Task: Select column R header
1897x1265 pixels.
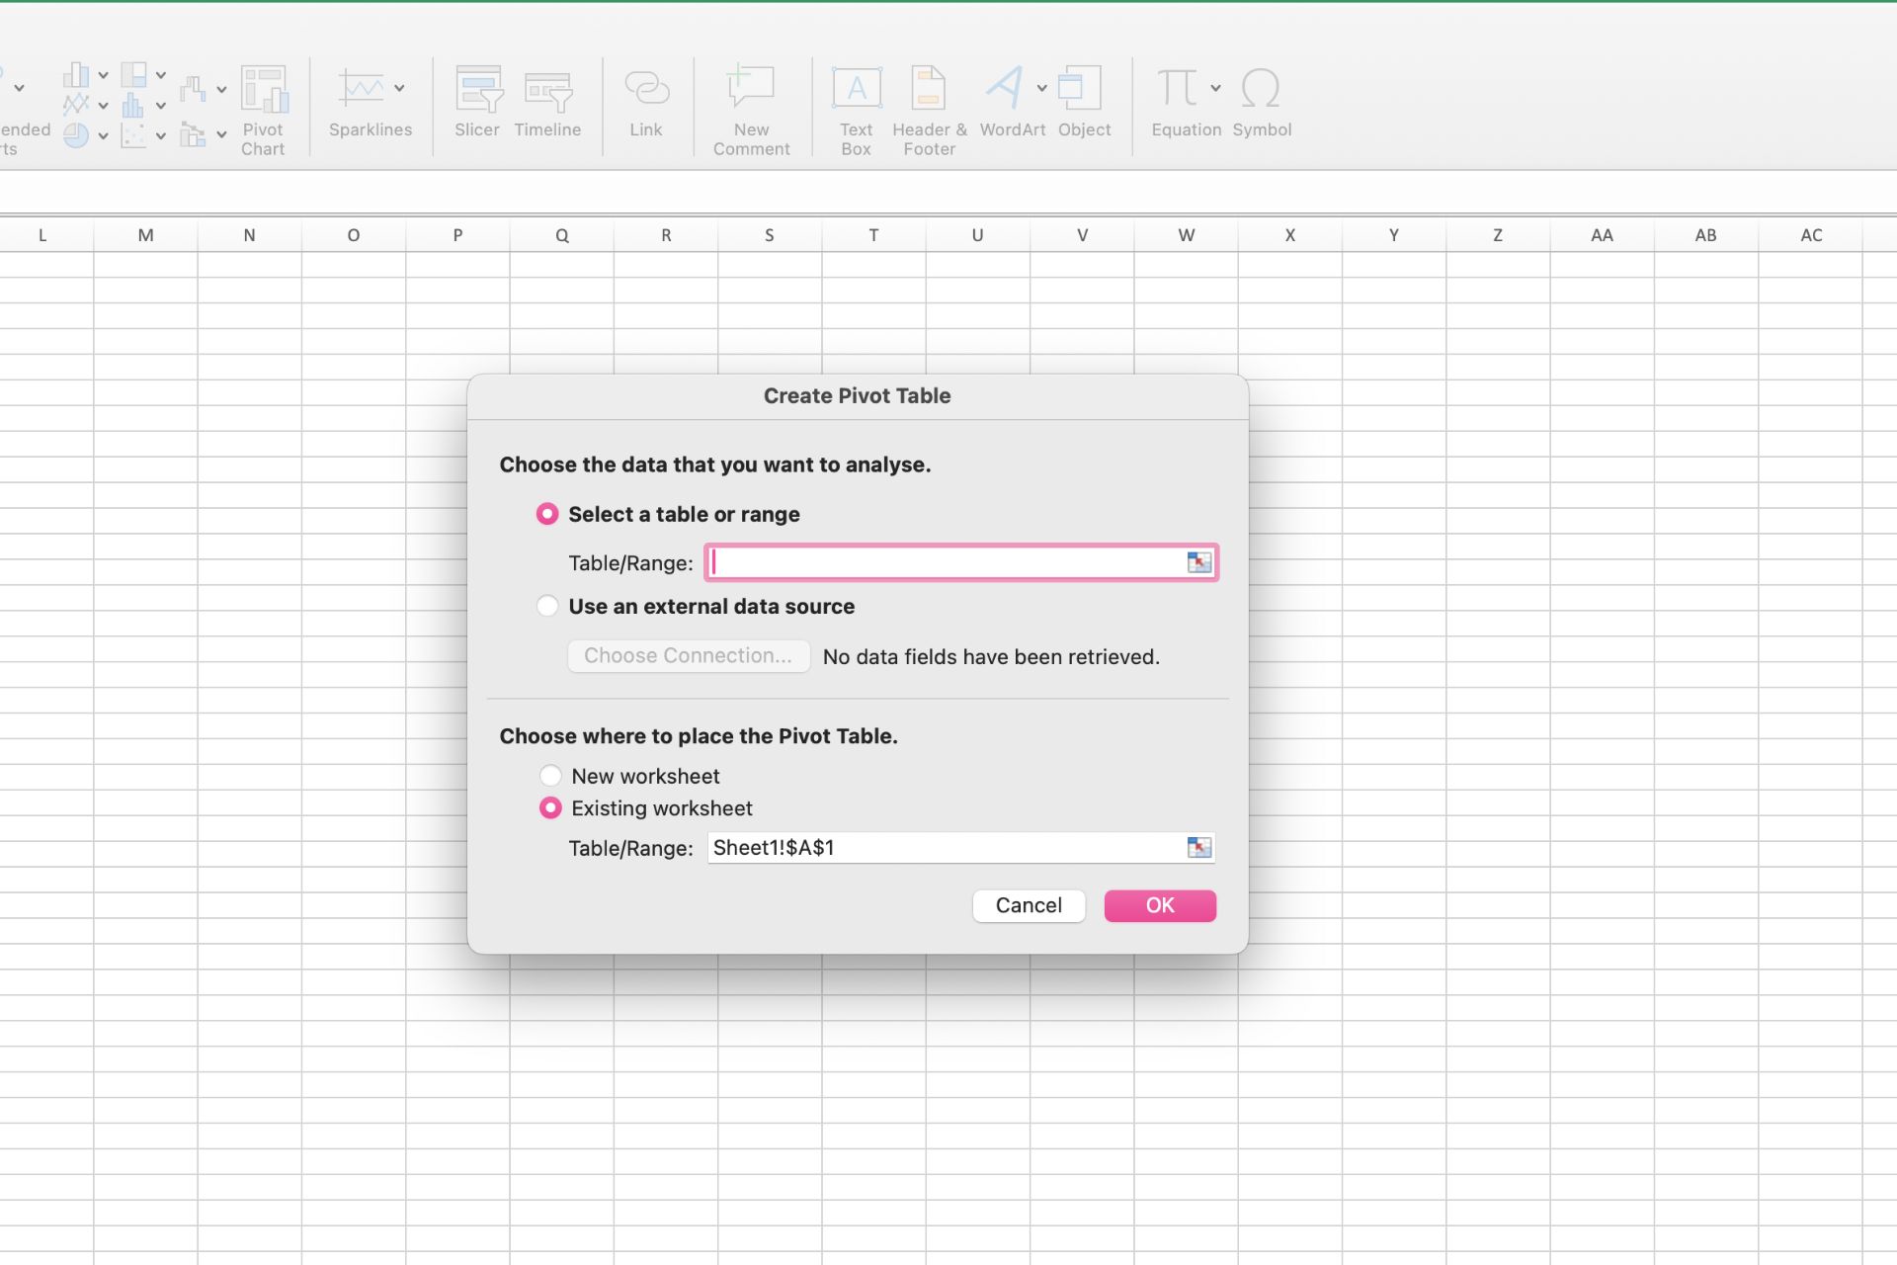Action: point(666,235)
